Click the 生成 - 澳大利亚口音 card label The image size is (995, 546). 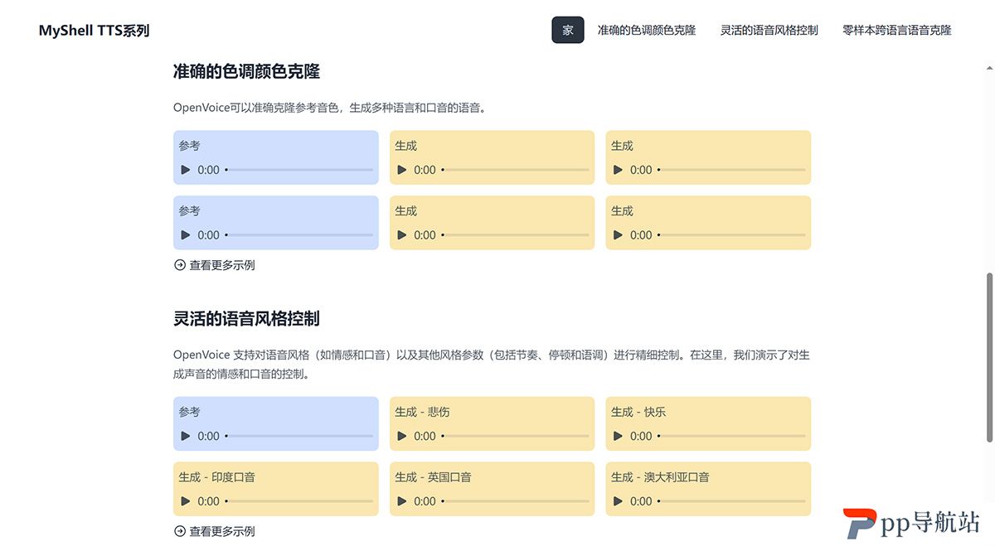pyautogui.click(x=660, y=477)
